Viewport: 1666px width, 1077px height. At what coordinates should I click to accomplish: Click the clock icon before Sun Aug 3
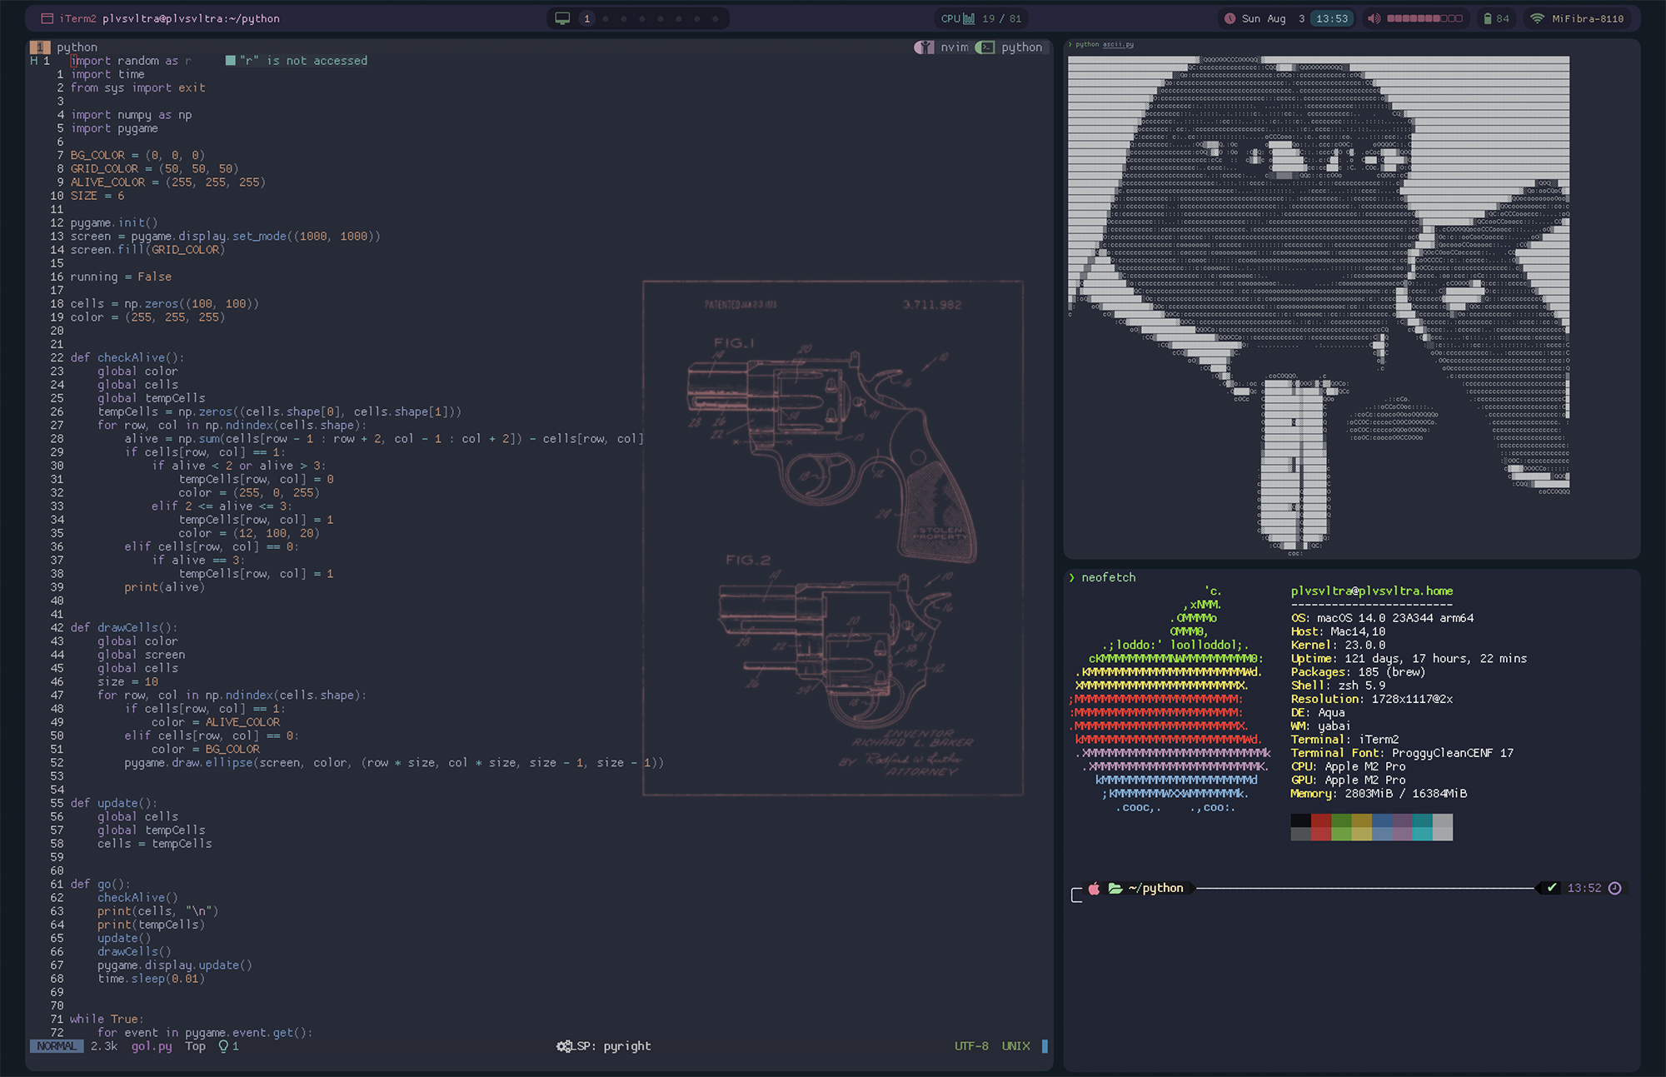(1230, 18)
